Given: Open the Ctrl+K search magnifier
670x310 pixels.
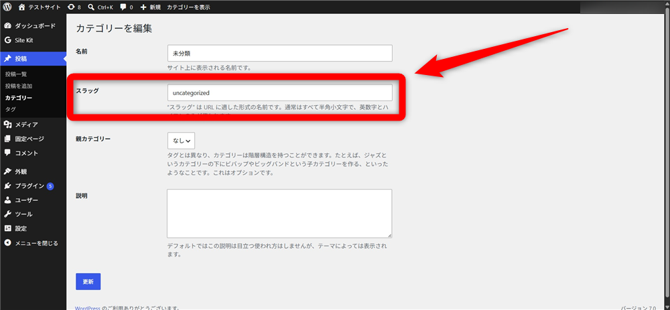Looking at the screenshot, I should [91, 7].
